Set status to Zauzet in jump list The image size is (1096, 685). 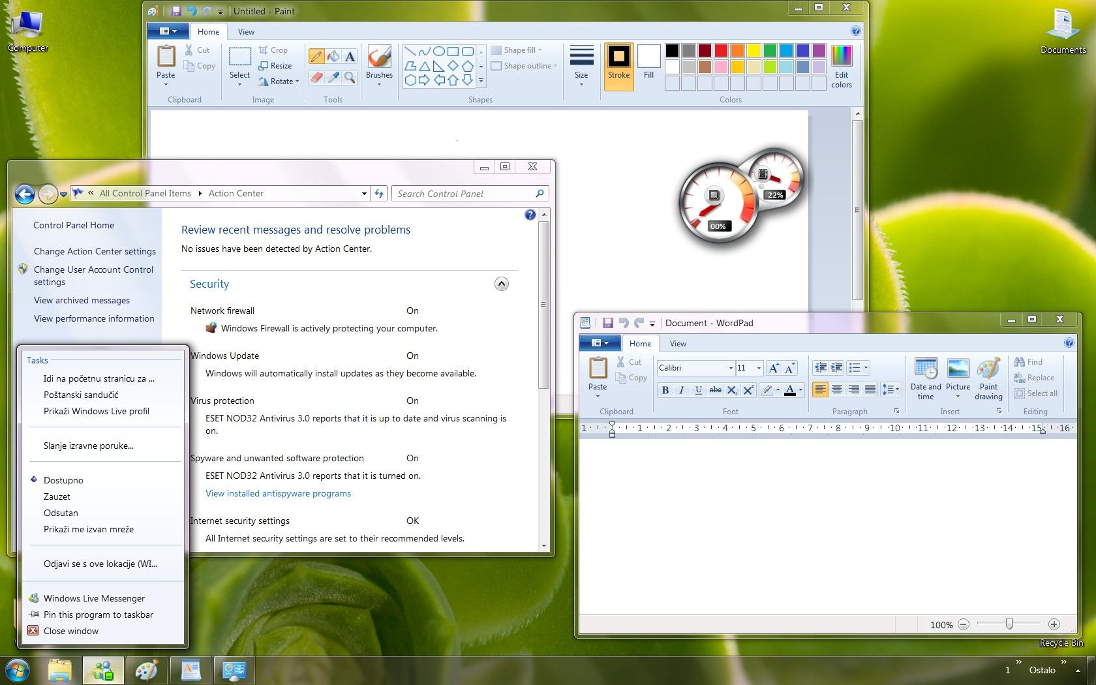pyautogui.click(x=57, y=496)
